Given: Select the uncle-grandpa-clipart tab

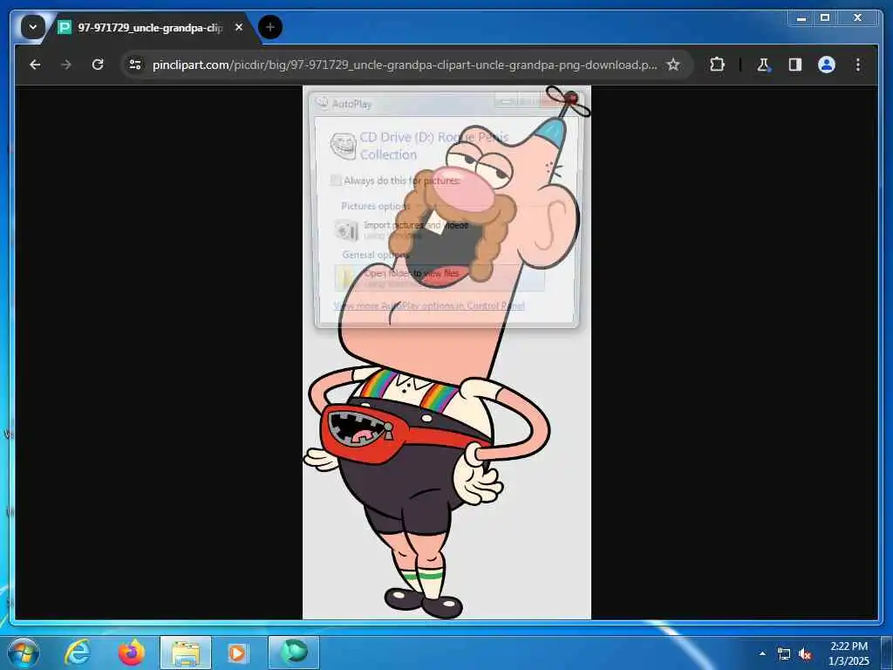Looking at the screenshot, I should (150, 27).
